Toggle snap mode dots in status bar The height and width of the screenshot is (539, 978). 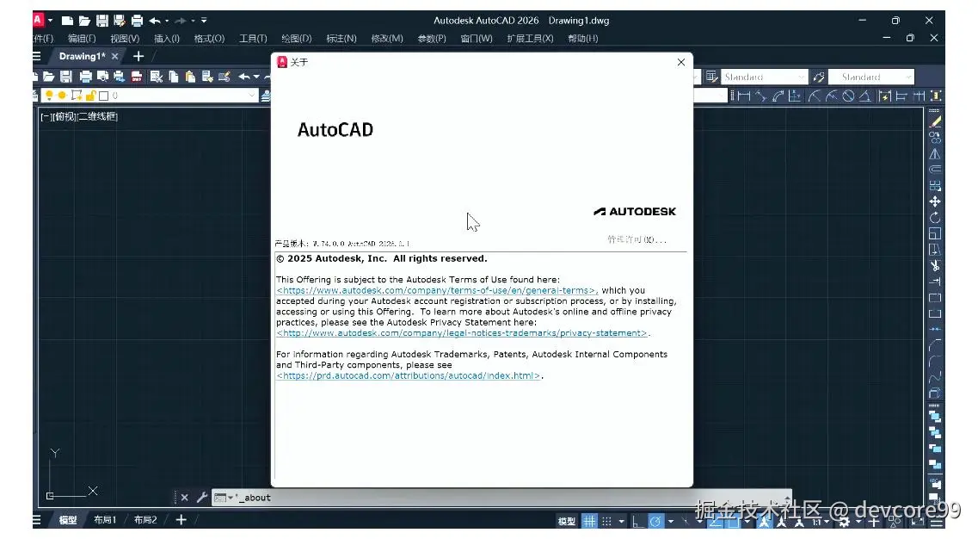pos(607,521)
